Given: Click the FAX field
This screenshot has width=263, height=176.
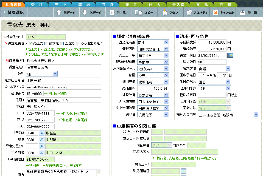Looking at the screenshot, I should 40,126.
